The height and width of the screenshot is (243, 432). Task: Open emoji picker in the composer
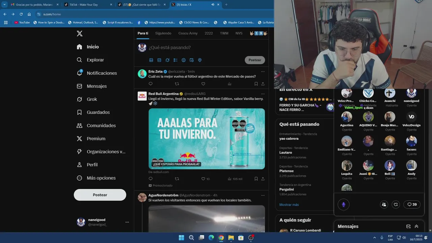click(184, 60)
